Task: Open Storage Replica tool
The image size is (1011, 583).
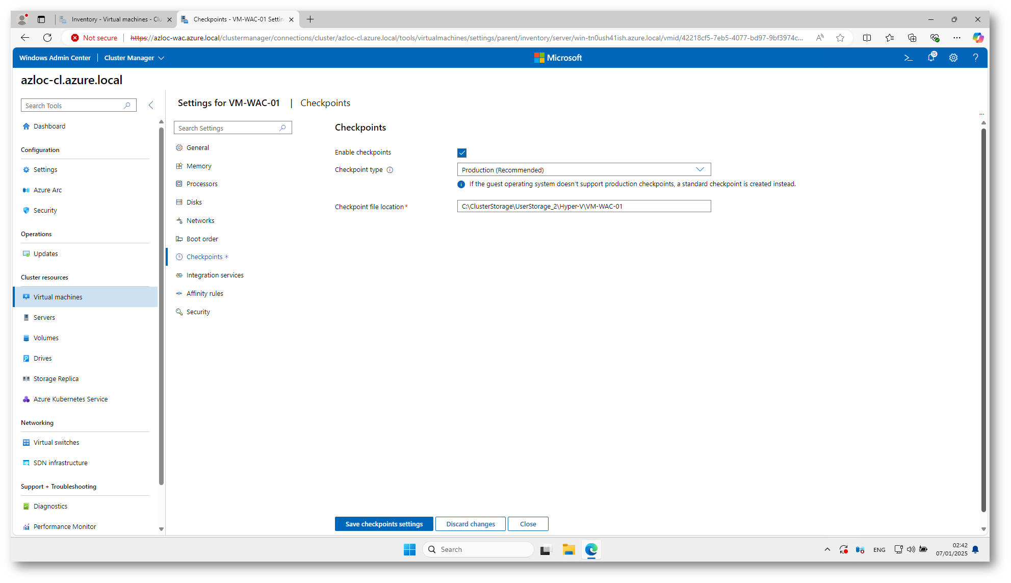Action: click(56, 379)
